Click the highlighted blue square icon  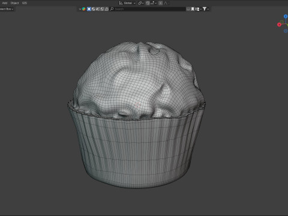point(89,9)
